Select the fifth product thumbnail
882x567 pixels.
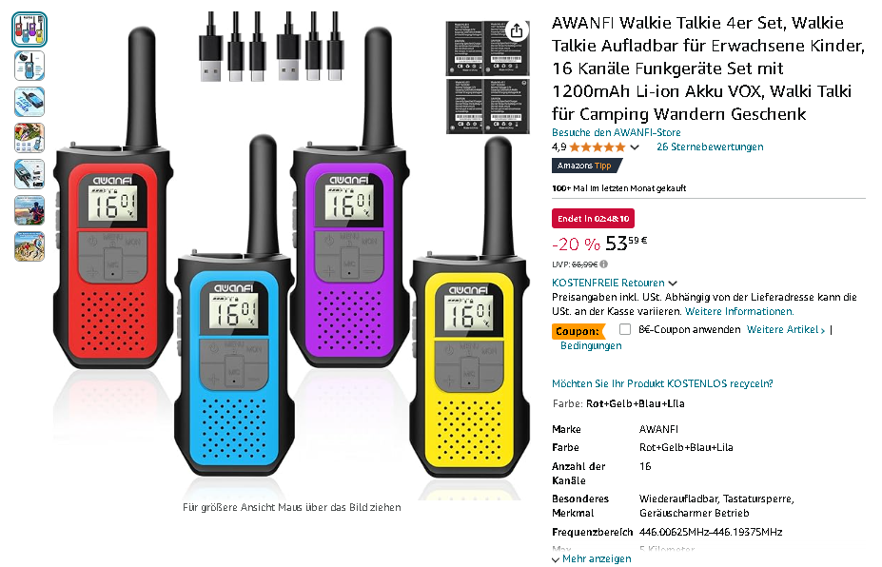click(x=29, y=174)
